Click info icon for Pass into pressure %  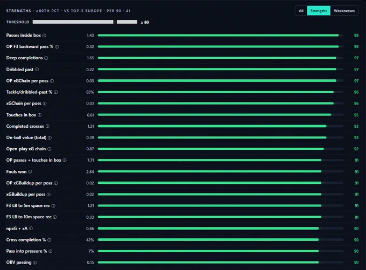[x=51, y=251]
